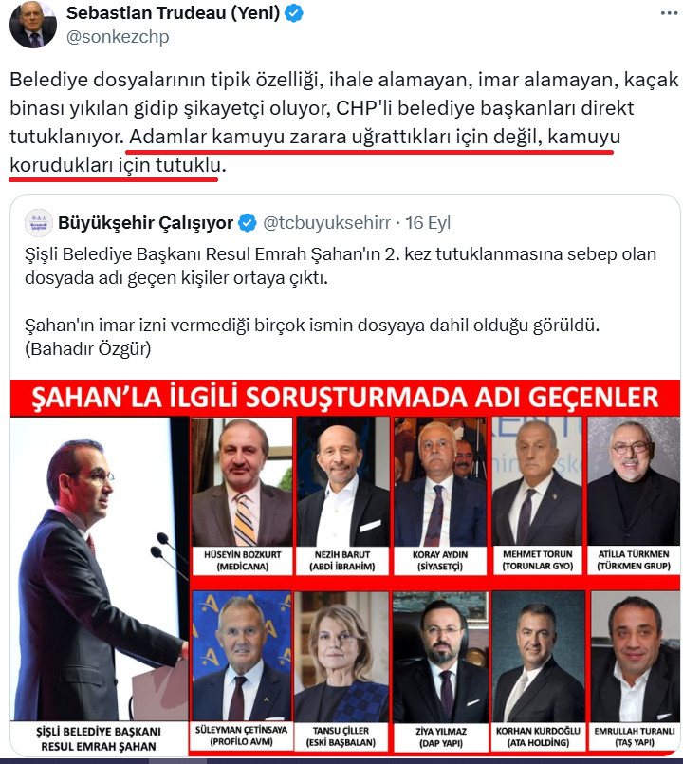Image resolution: width=683 pixels, height=764 pixels.
Task: Click the Sebastian Trudeau (Yeni) display name
Action: pos(173,13)
